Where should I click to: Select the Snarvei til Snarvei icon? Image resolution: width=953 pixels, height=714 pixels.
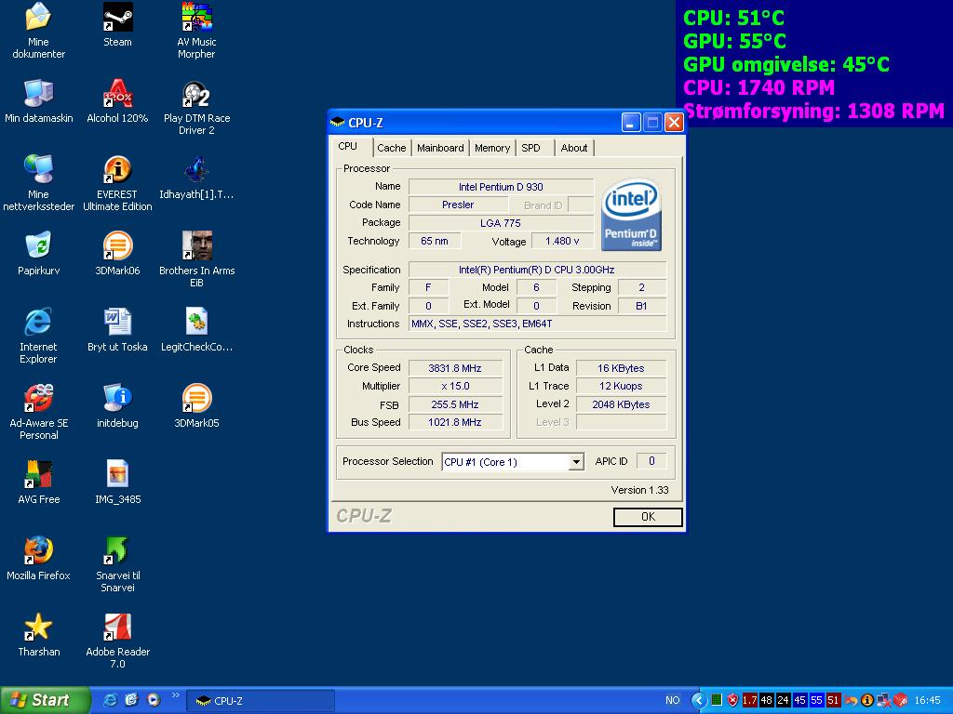tap(117, 550)
